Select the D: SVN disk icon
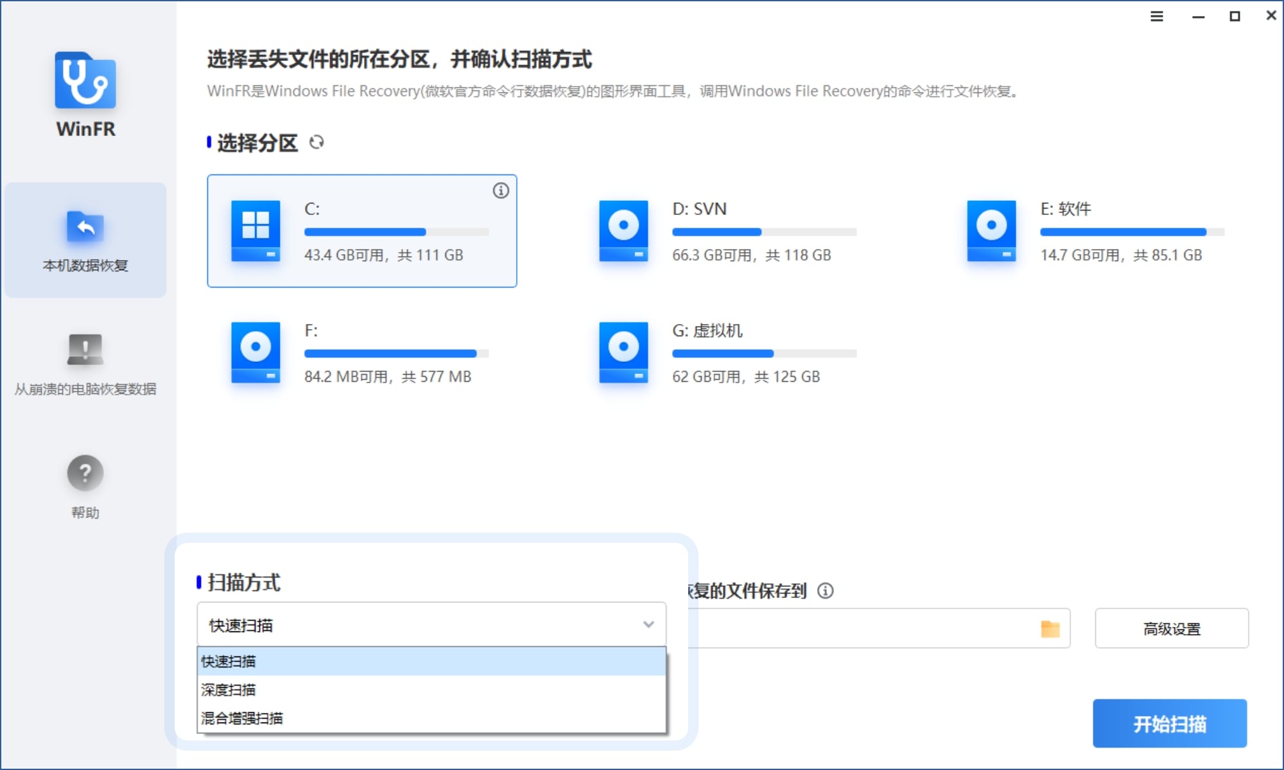 622,232
